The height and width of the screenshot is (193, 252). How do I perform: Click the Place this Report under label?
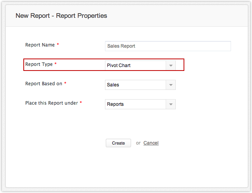pos(51,103)
